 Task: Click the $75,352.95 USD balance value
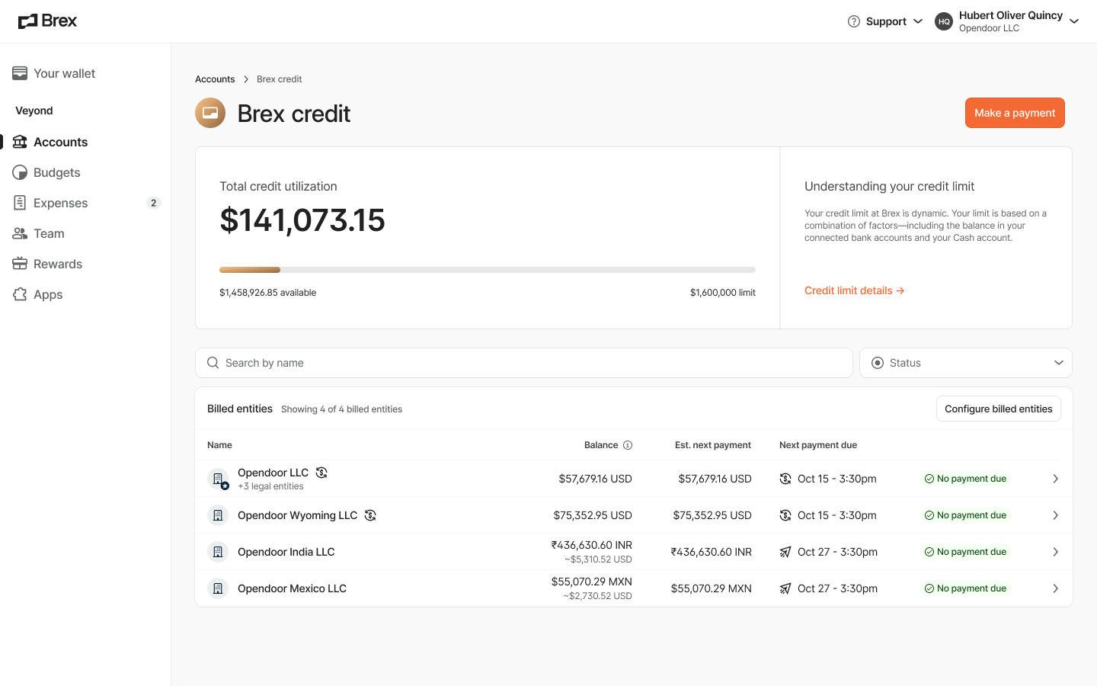[593, 515]
